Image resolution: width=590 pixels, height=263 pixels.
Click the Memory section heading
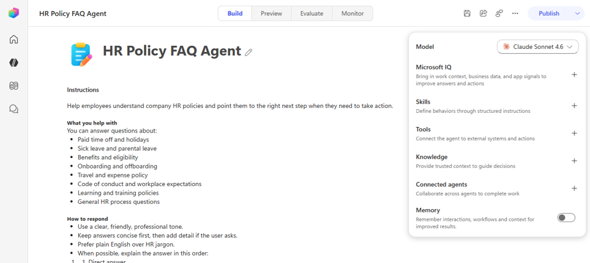point(428,210)
